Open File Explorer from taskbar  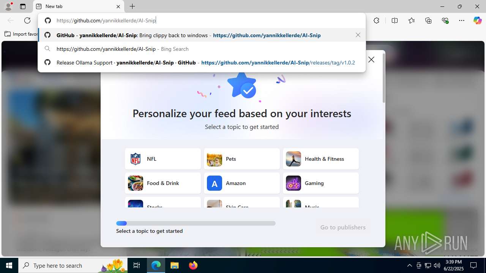click(174, 265)
